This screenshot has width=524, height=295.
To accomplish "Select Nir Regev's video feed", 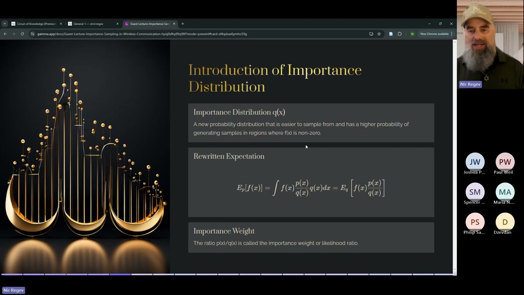I will pos(490,44).
